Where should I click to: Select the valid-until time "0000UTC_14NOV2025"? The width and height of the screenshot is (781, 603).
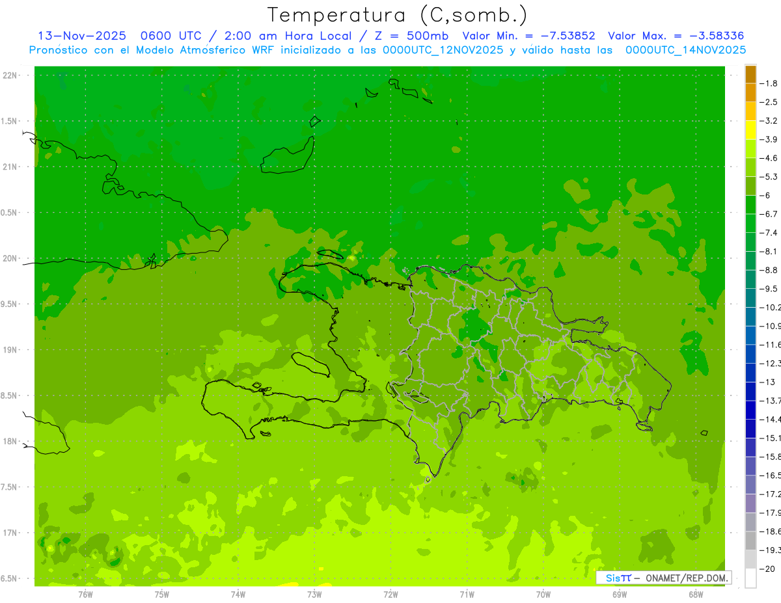pos(685,50)
